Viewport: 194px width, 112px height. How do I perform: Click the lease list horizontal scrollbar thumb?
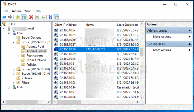click(69, 102)
